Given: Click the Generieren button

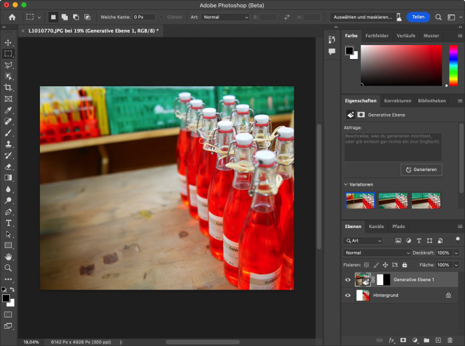Looking at the screenshot, I should pos(421,170).
